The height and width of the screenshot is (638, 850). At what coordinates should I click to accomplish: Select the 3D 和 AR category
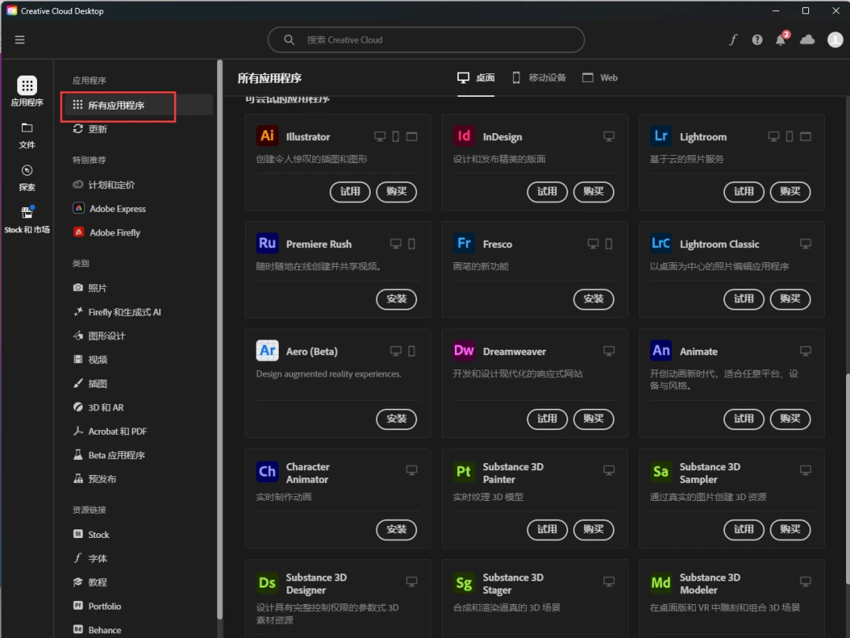pyautogui.click(x=98, y=407)
